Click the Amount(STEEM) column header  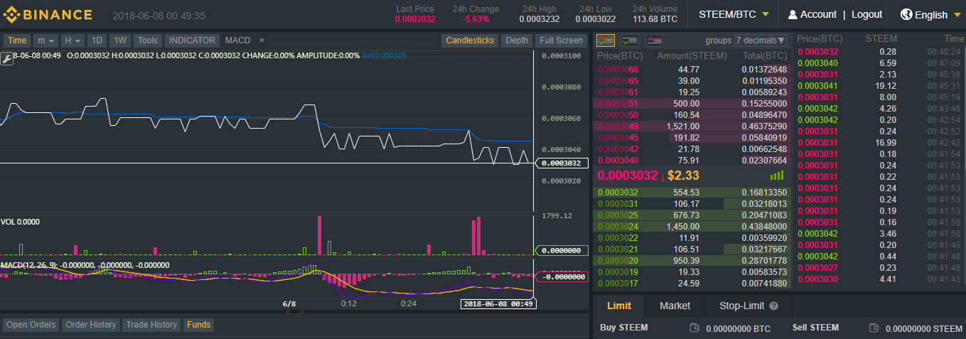692,55
